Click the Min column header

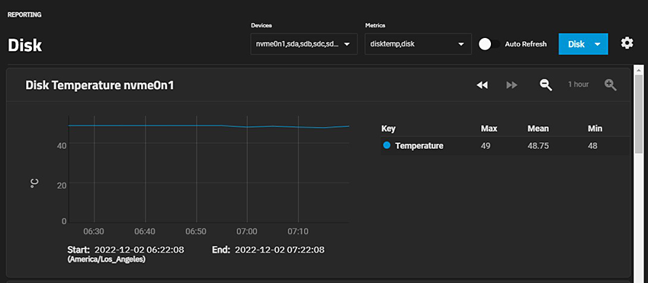(595, 129)
